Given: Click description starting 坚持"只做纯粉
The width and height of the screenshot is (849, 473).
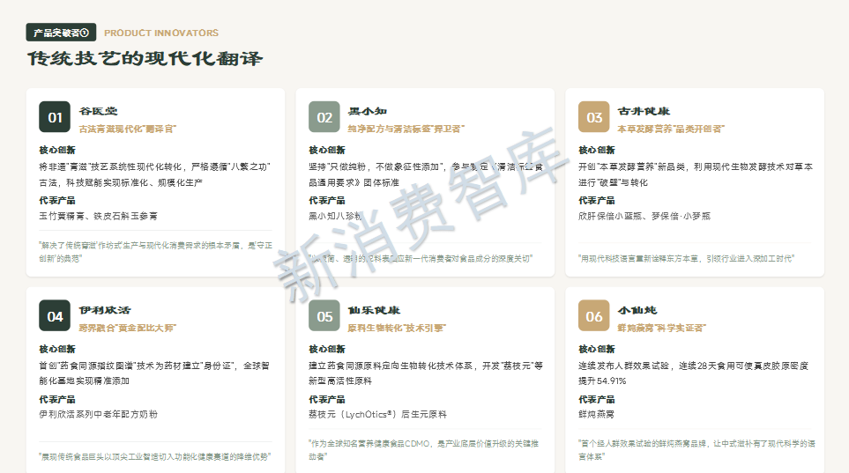Looking at the screenshot, I should point(426,174).
